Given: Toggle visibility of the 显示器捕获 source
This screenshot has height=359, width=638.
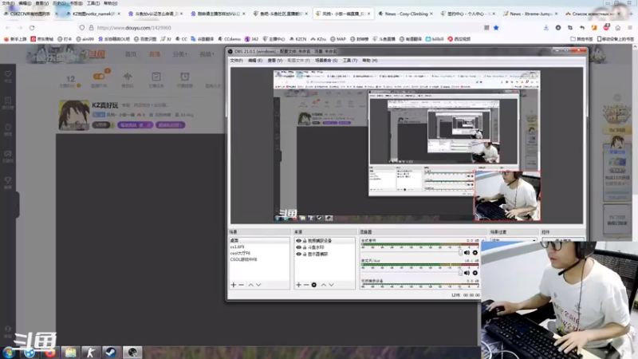Looking at the screenshot, I should [x=298, y=254].
